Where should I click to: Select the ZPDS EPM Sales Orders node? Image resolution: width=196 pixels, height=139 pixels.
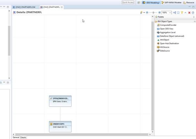60,101
